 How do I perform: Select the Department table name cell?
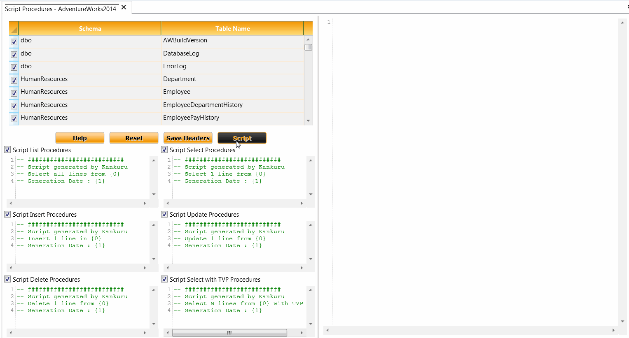(232, 80)
